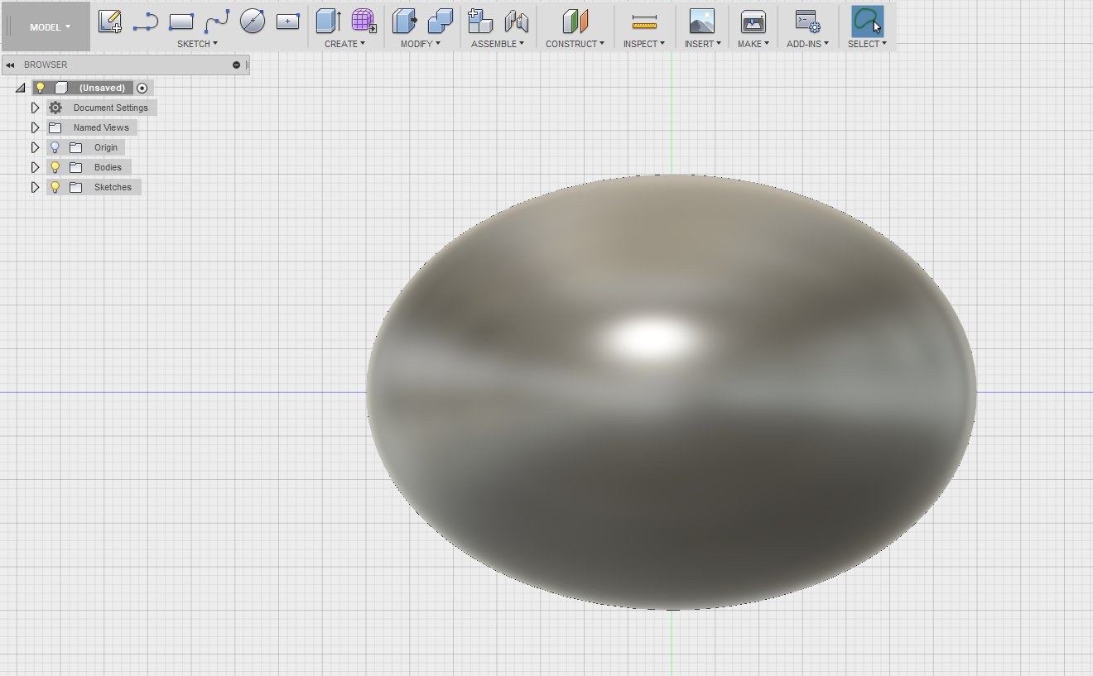Image resolution: width=1093 pixels, height=676 pixels.
Task: Click the Document Settings gear icon
Action: 55,108
